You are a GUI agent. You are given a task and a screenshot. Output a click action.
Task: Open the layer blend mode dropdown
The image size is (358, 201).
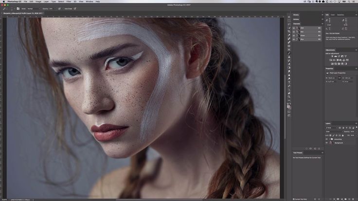(x=333, y=131)
